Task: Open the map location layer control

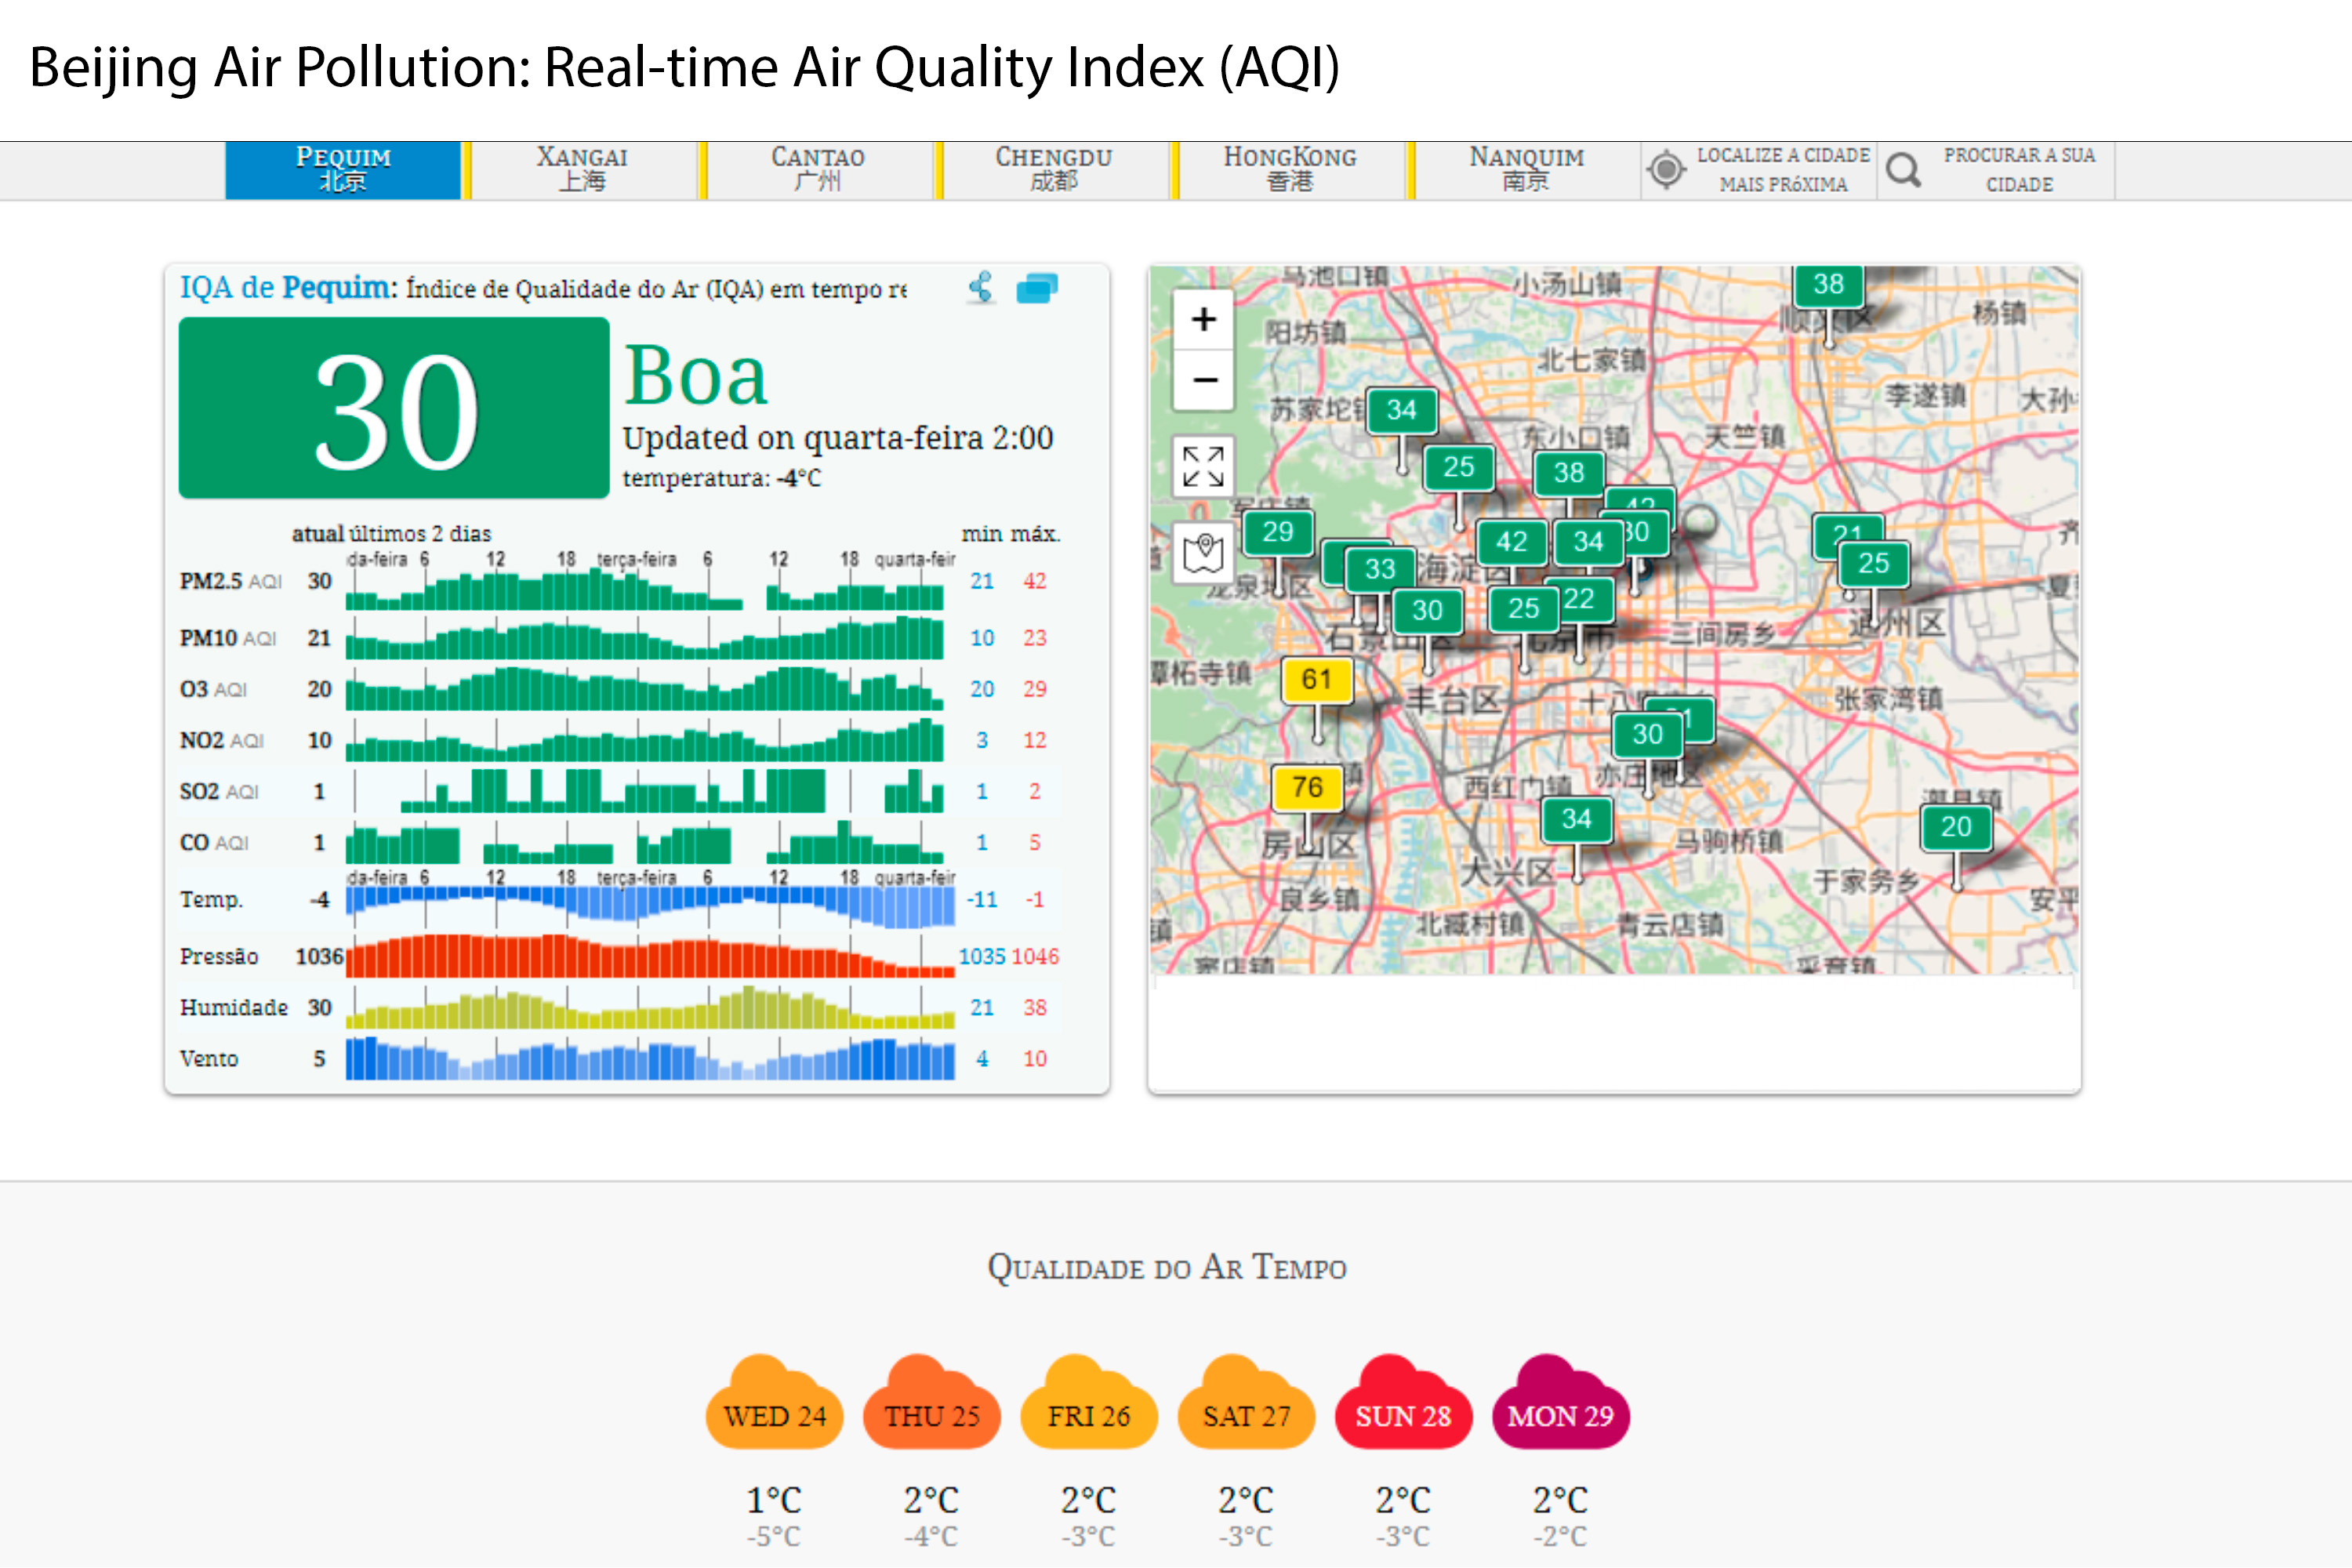Action: 1202,551
